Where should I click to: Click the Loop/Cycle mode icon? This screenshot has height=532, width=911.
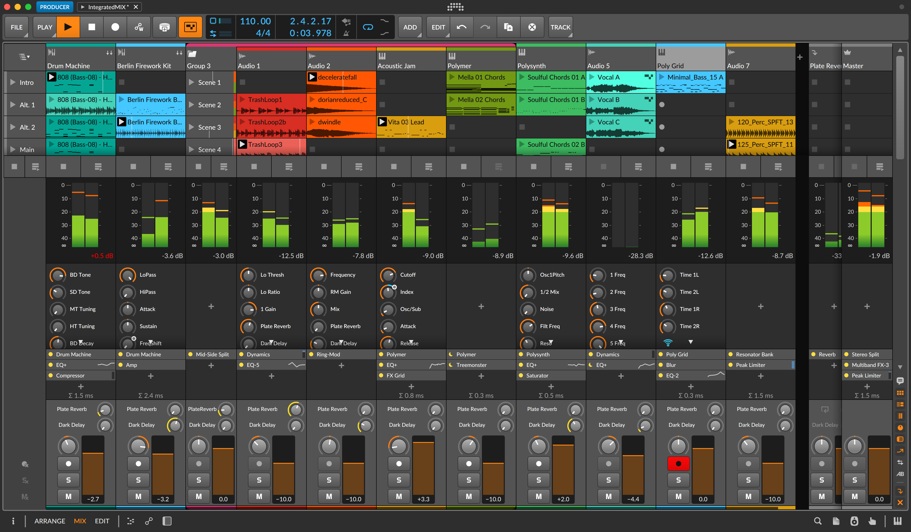[x=368, y=27]
